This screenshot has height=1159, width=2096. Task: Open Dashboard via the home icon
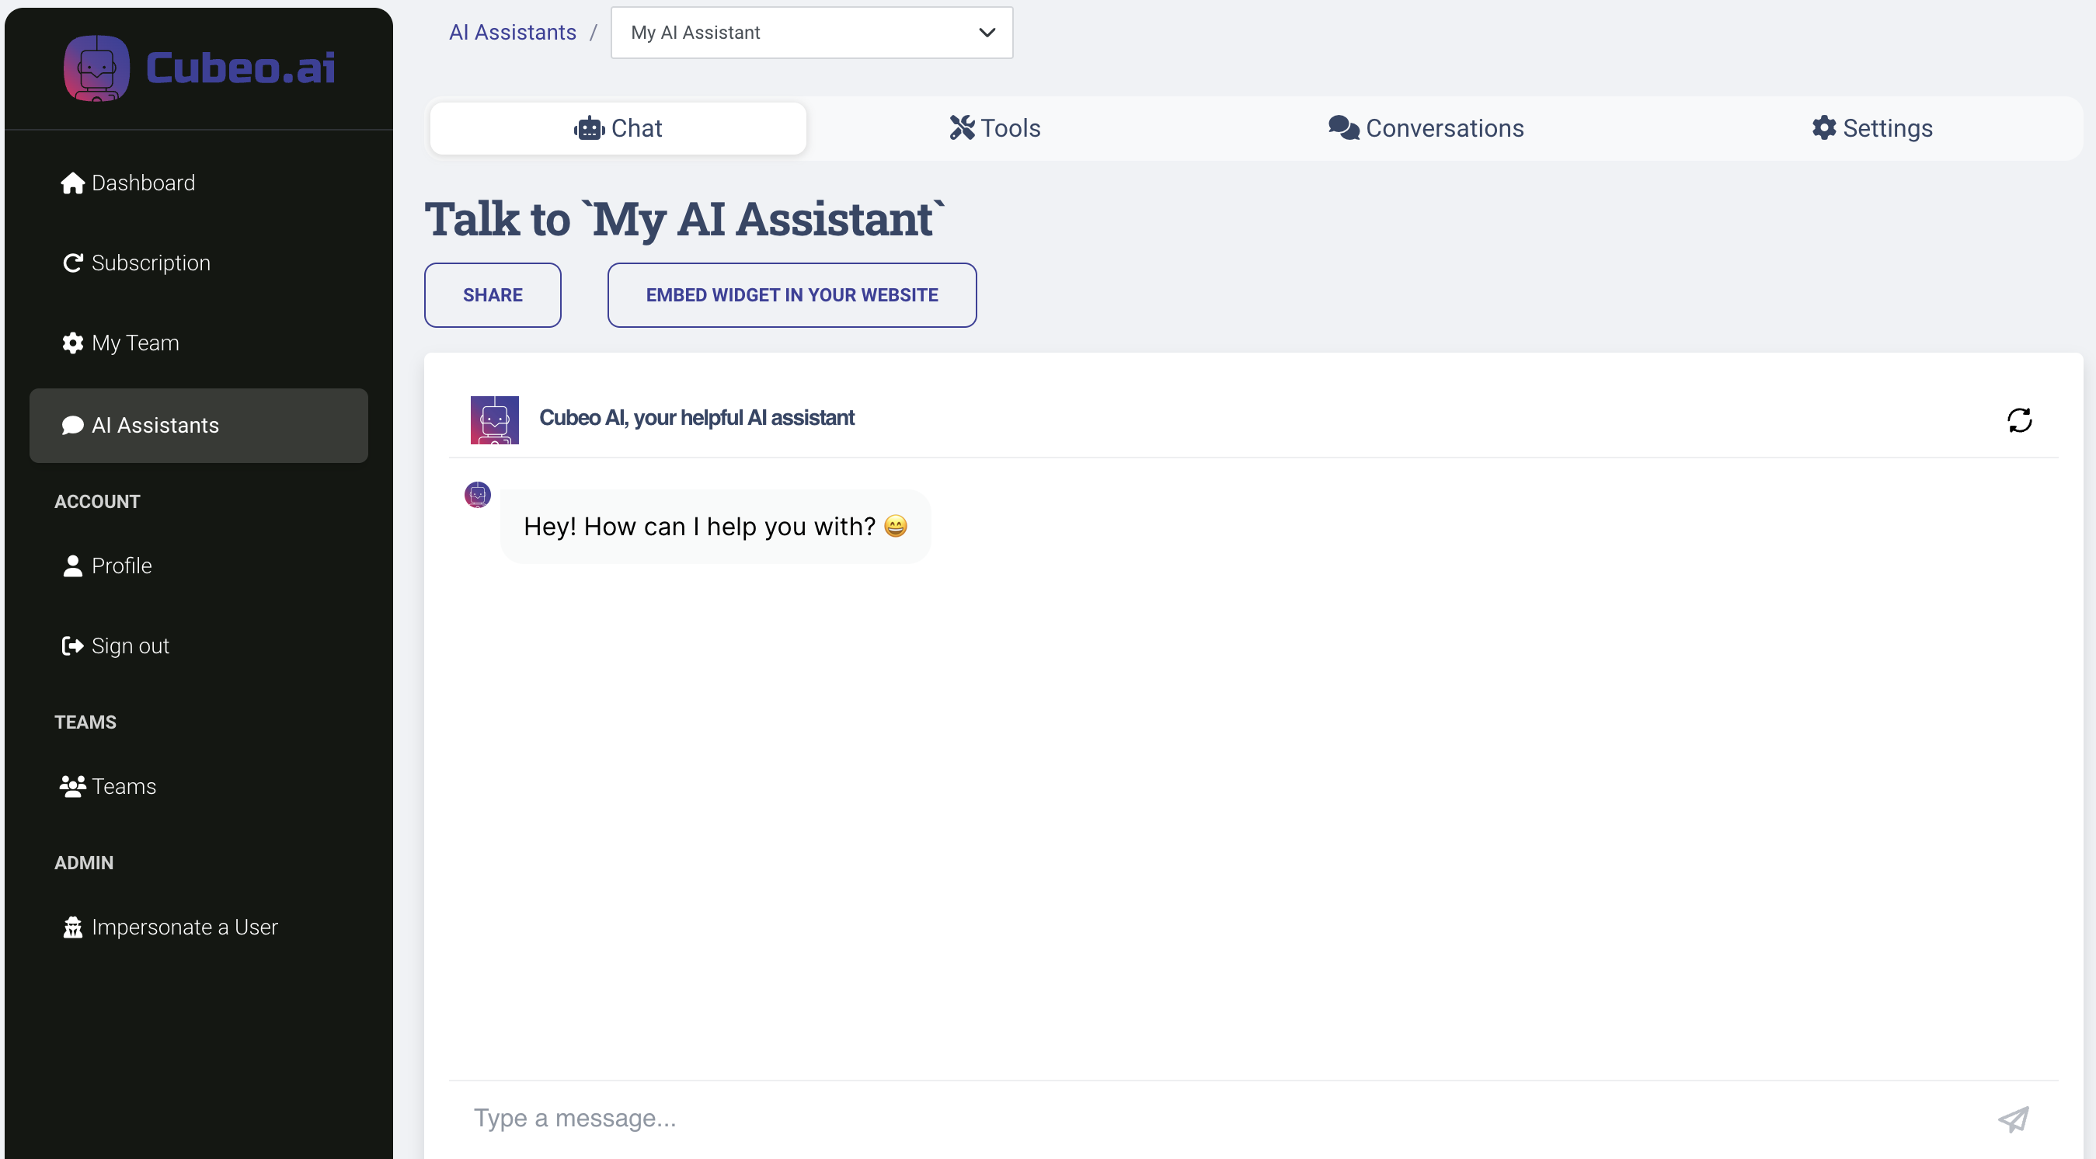point(72,183)
